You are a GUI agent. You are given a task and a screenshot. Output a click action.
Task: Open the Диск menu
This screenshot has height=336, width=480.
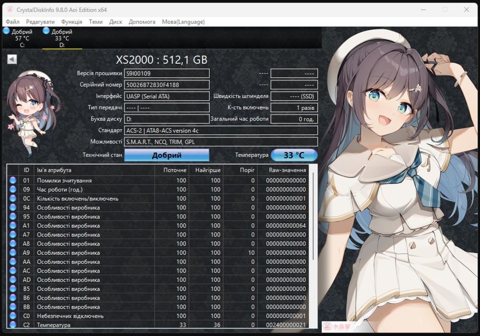115,22
